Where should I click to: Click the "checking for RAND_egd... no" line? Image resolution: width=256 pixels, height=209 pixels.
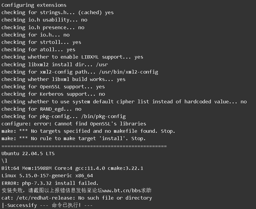tap(41, 109)
